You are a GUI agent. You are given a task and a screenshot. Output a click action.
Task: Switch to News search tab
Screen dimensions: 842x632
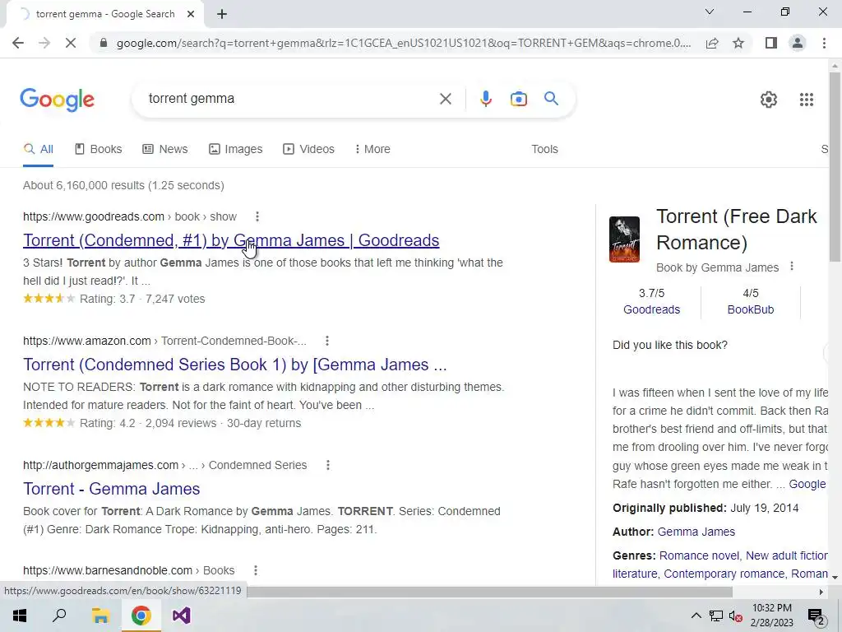pos(164,150)
